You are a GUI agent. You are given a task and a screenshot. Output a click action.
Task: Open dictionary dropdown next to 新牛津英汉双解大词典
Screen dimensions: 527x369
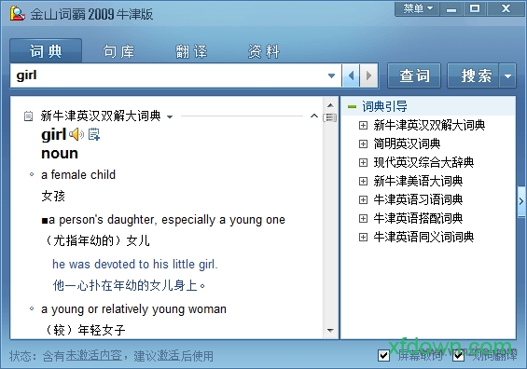(x=170, y=116)
